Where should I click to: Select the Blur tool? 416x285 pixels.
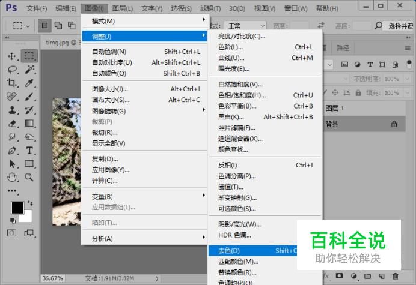pos(12,137)
